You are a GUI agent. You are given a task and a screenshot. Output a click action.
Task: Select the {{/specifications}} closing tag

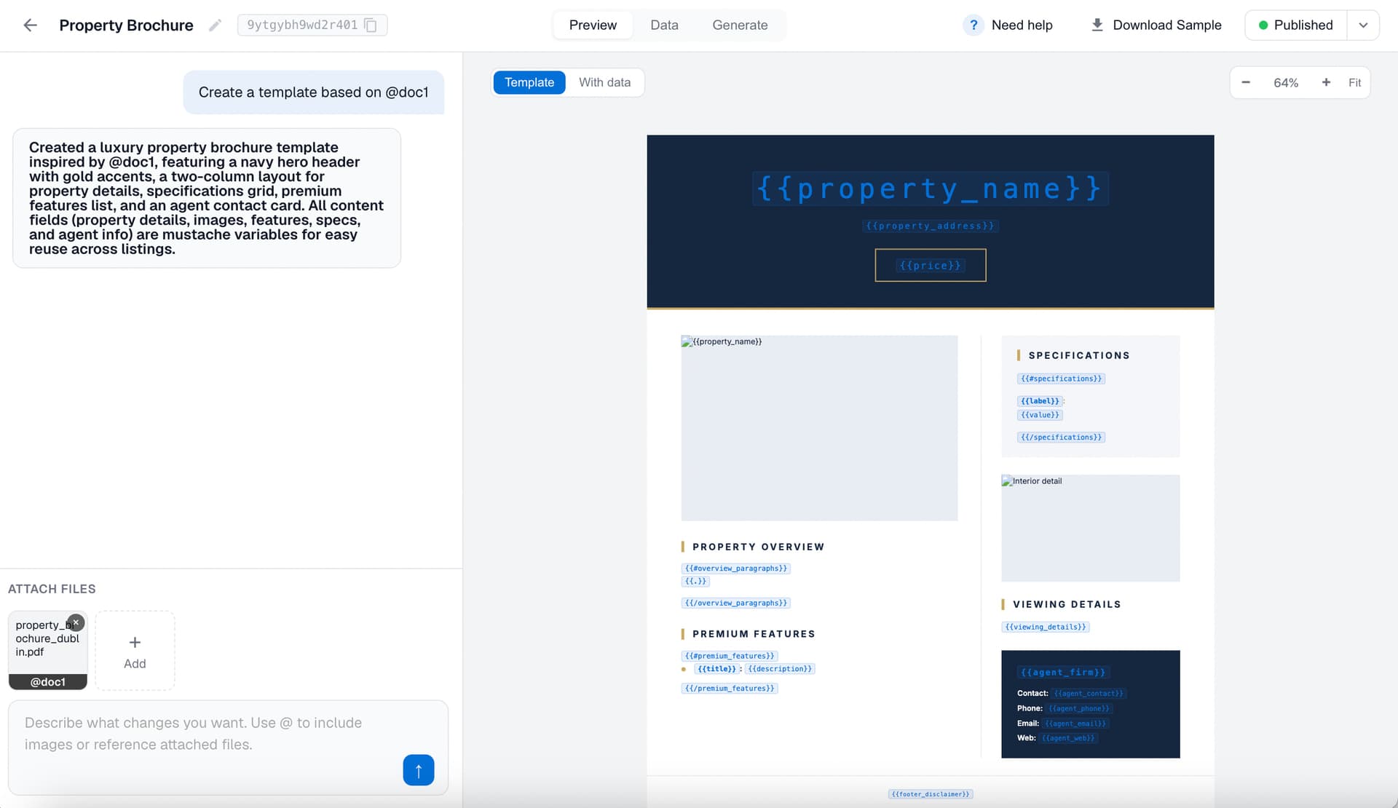click(1061, 437)
